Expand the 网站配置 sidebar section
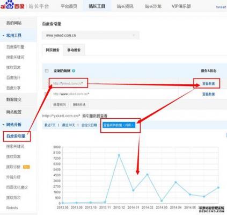227x215 pixels. pyautogui.click(x=14, y=112)
